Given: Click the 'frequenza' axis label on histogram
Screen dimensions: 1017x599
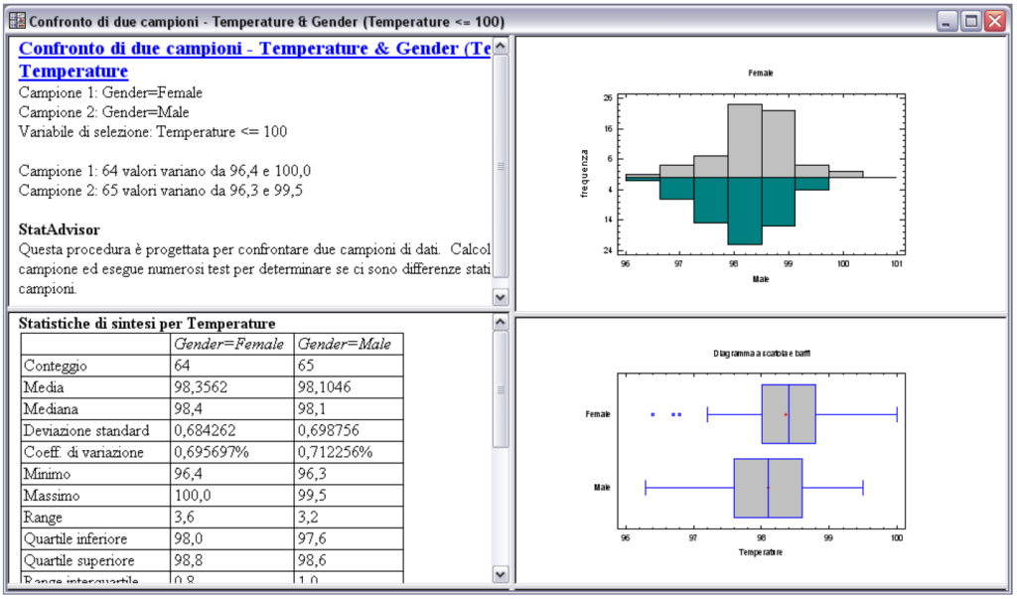Looking at the screenshot, I should tap(584, 174).
